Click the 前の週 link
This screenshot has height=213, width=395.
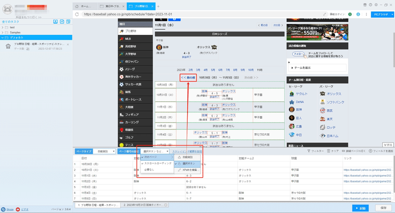pyautogui.click(x=188, y=78)
